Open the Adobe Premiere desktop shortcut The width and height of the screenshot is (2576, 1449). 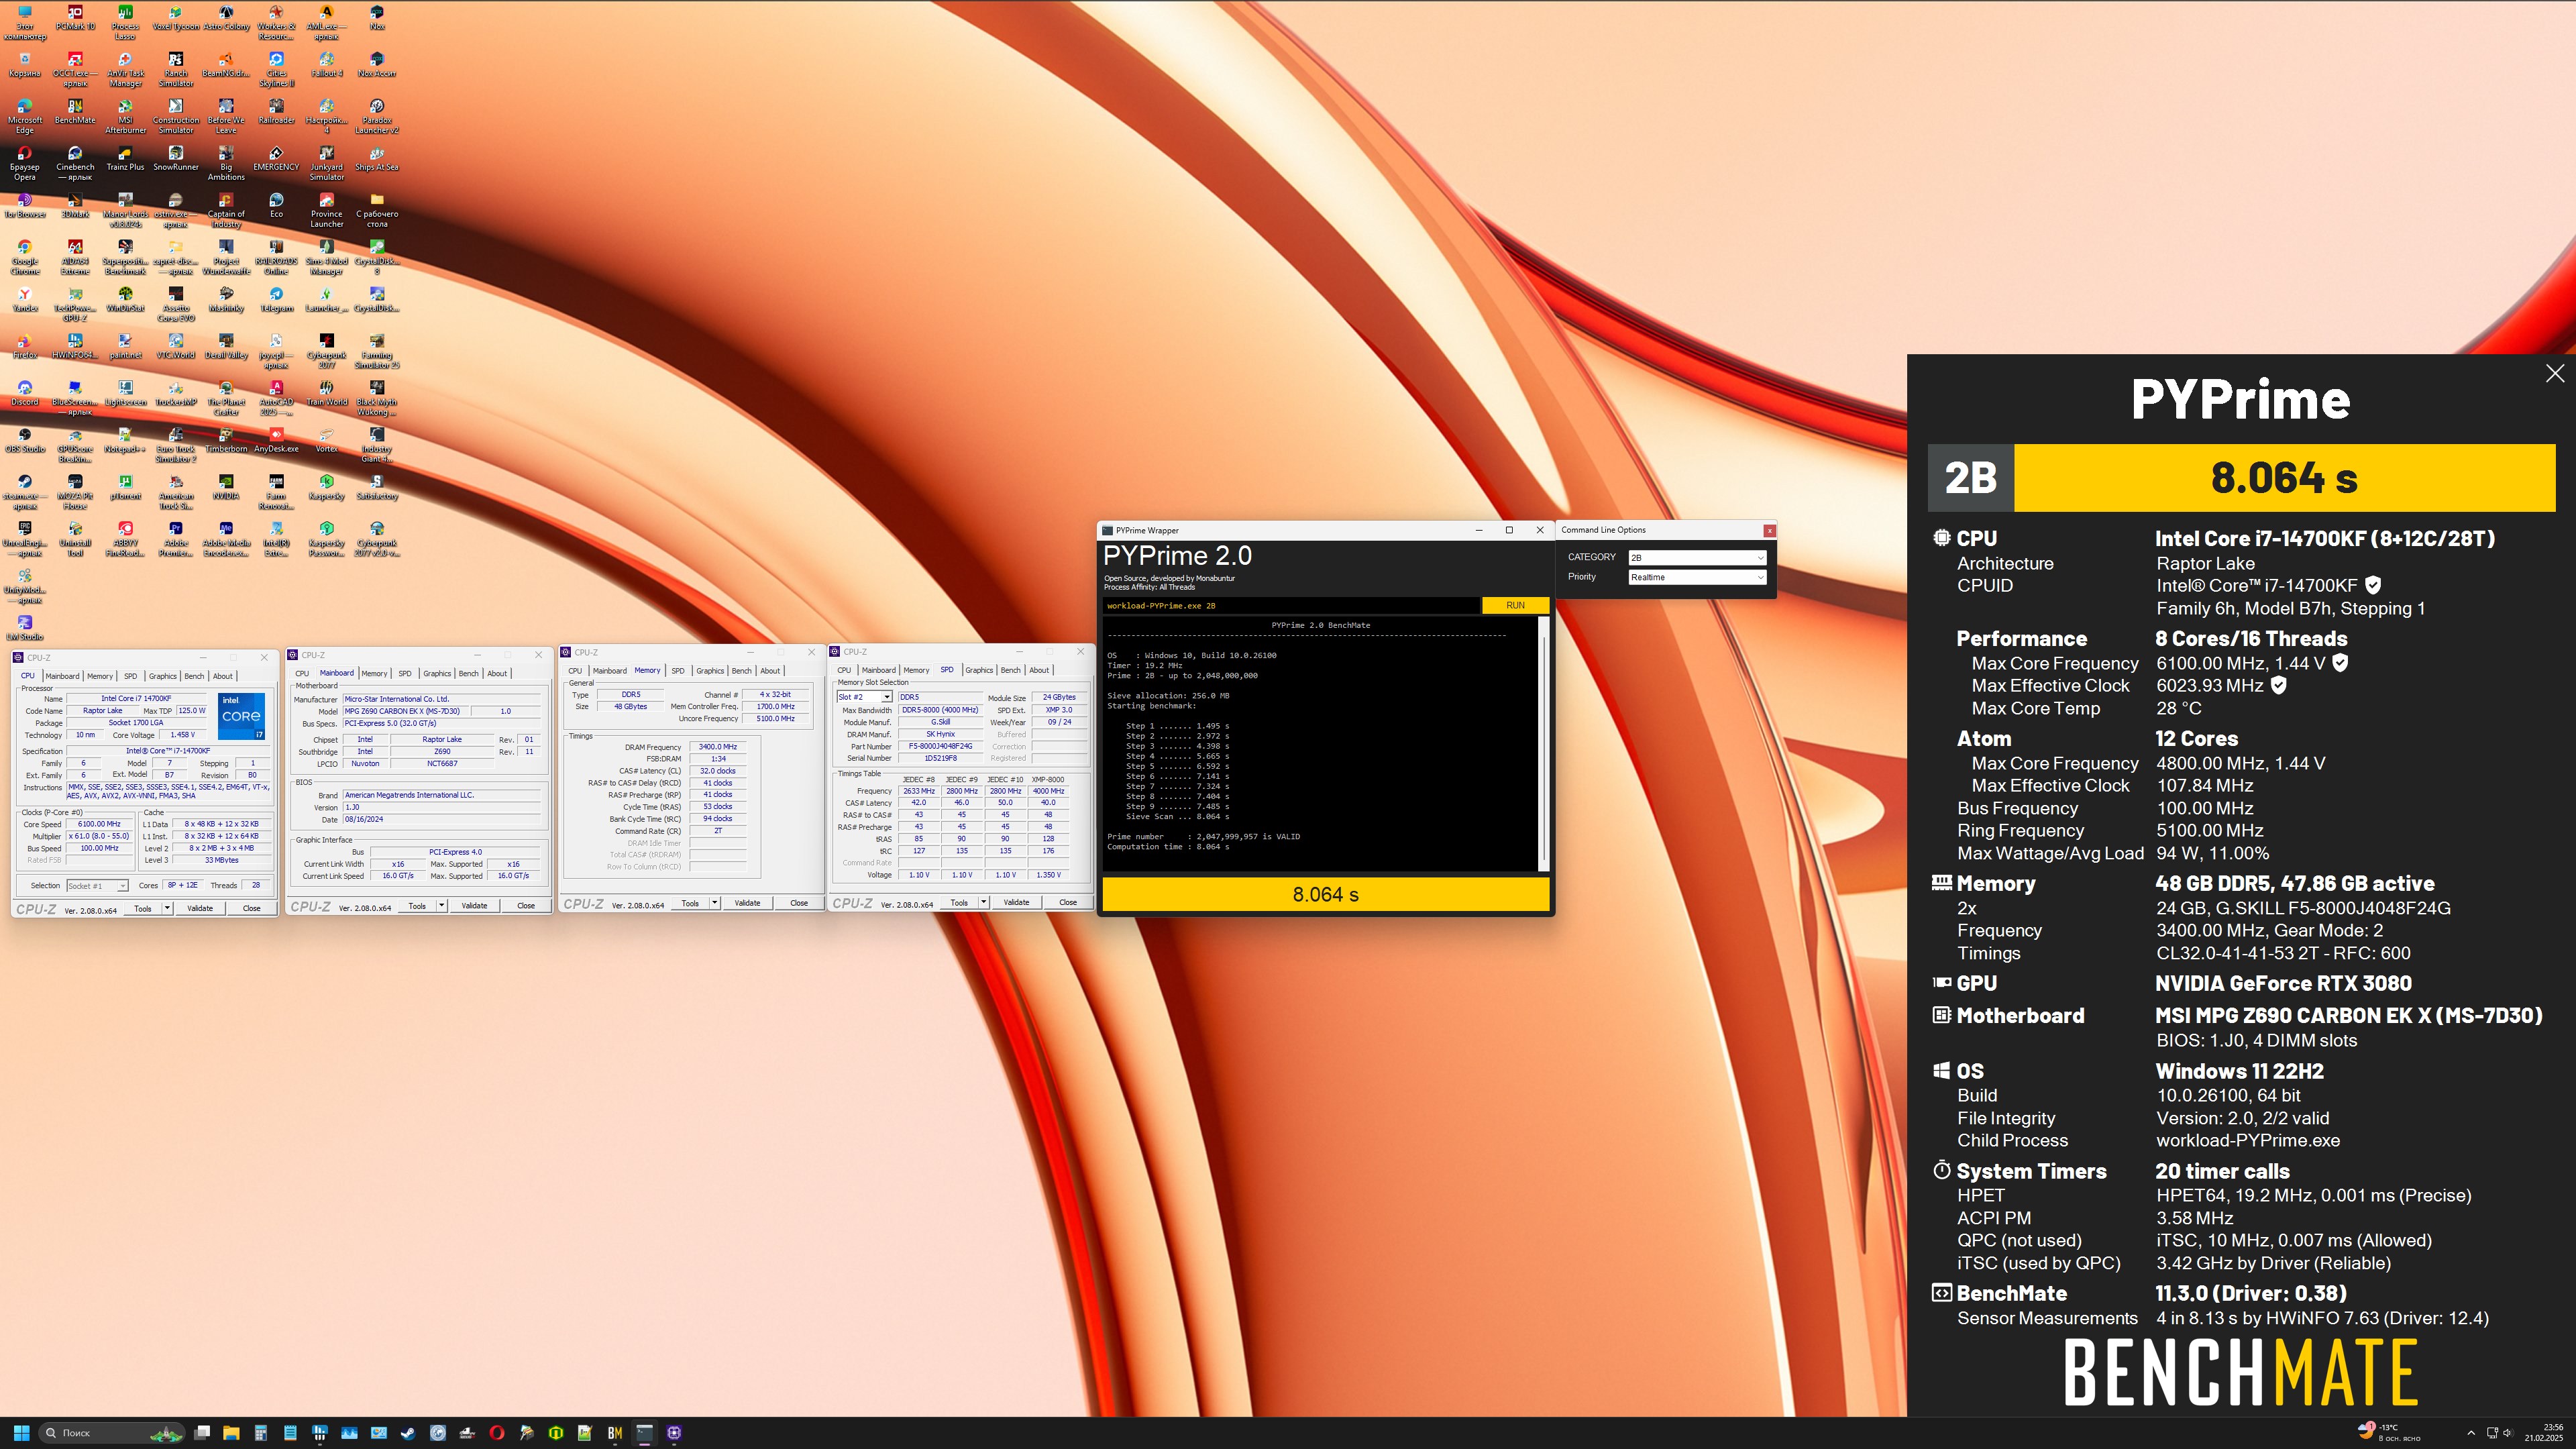coord(176,539)
